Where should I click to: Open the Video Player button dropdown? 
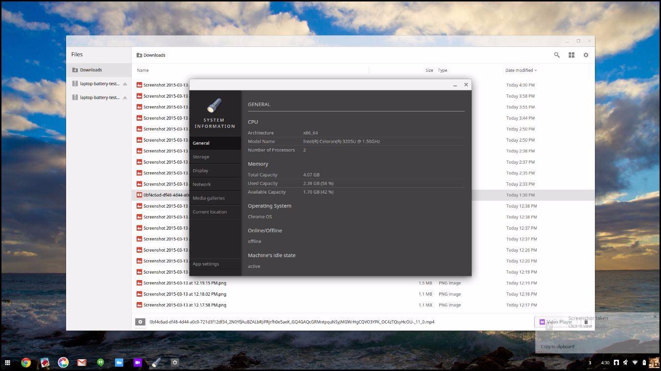[x=586, y=322]
